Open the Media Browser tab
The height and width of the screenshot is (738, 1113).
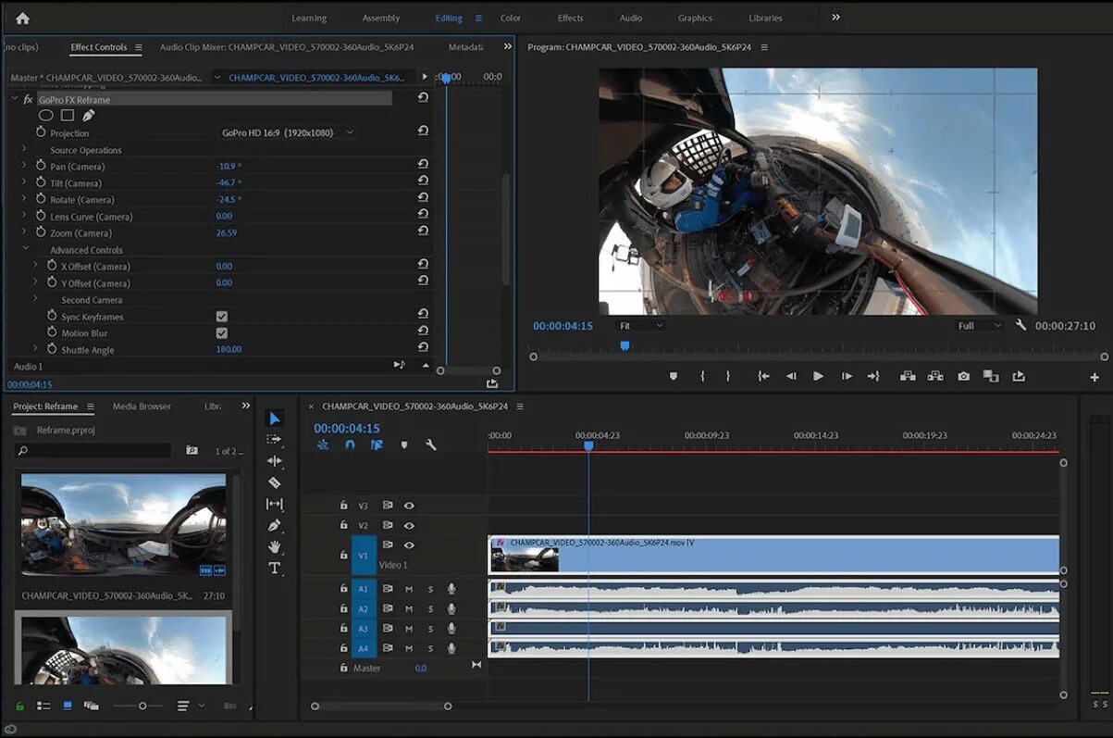click(142, 407)
